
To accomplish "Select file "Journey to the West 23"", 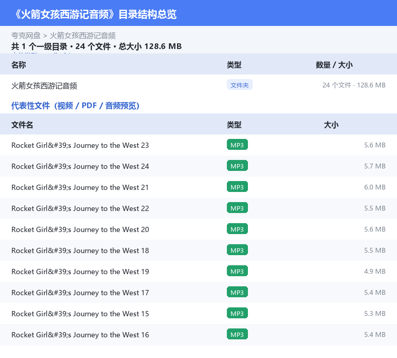I will [80, 145].
